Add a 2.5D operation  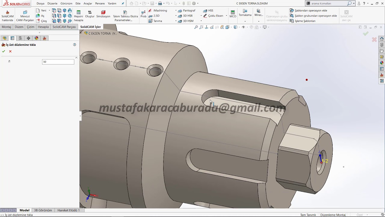click(x=154, y=16)
